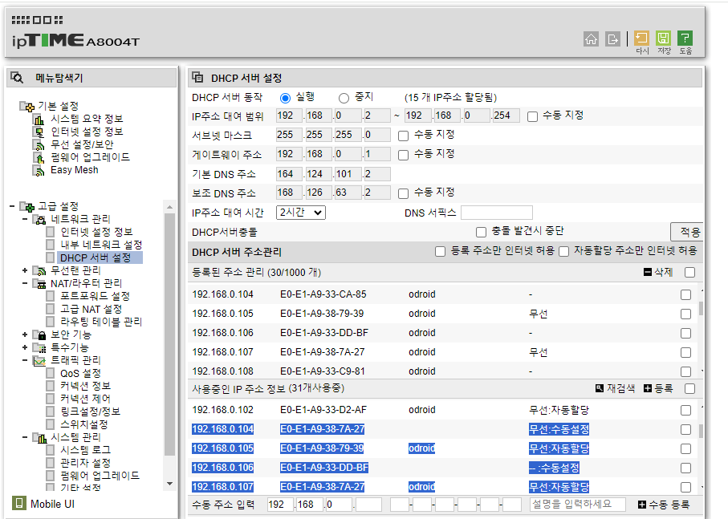Click the Easy Mesh icon
The height and width of the screenshot is (519, 728).
[39, 171]
